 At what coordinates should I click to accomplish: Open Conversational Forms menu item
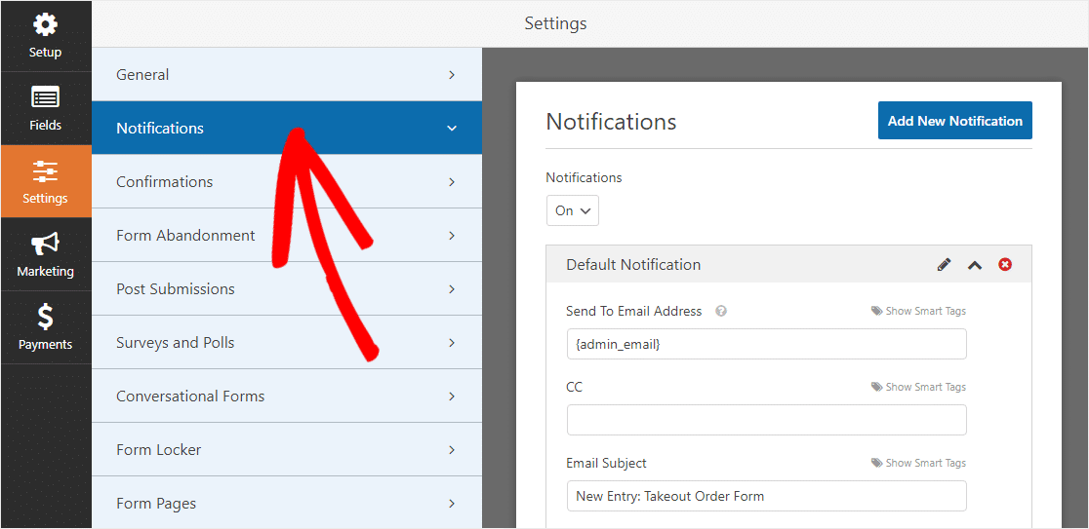pos(287,396)
